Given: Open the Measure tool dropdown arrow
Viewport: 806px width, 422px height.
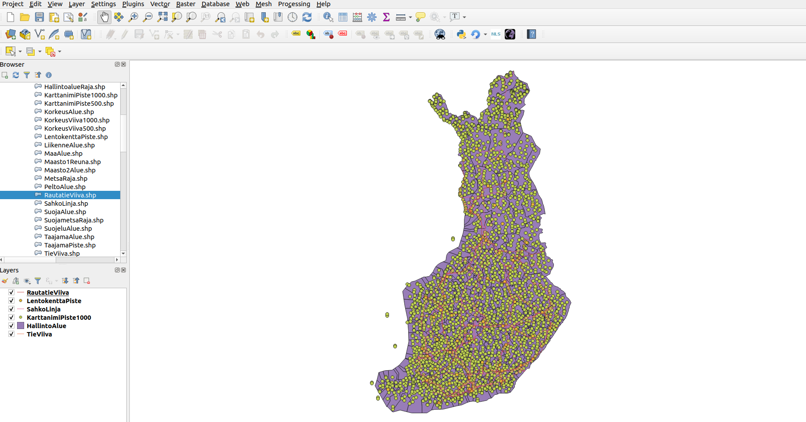Looking at the screenshot, I should pyautogui.click(x=410, y=18).
